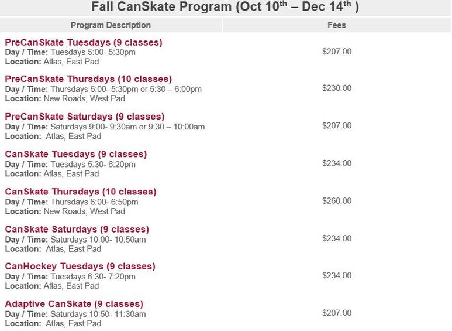Click $234.00 fee for CanHockey Tuesdays
452x331 pixels.
coord(337,275)
